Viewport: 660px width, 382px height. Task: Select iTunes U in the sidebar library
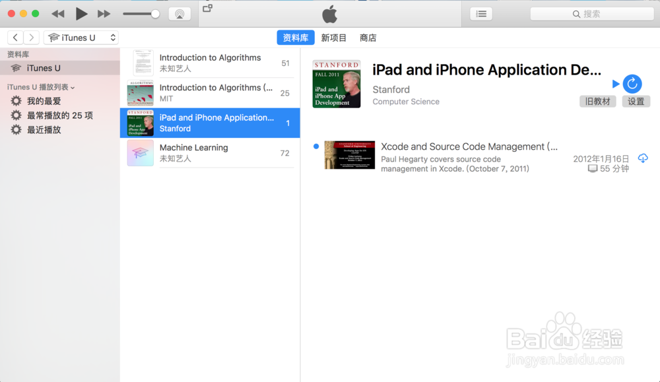(60, 68)
